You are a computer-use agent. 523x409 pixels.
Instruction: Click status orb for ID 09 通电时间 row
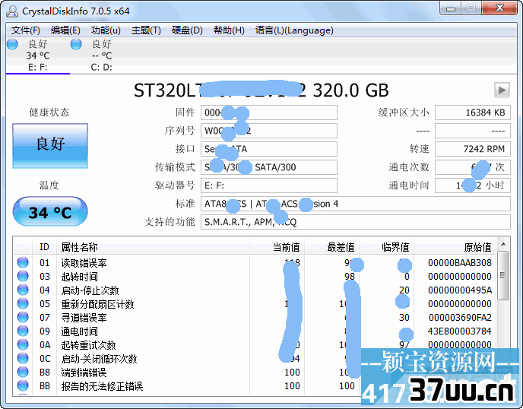pos(23,331)
